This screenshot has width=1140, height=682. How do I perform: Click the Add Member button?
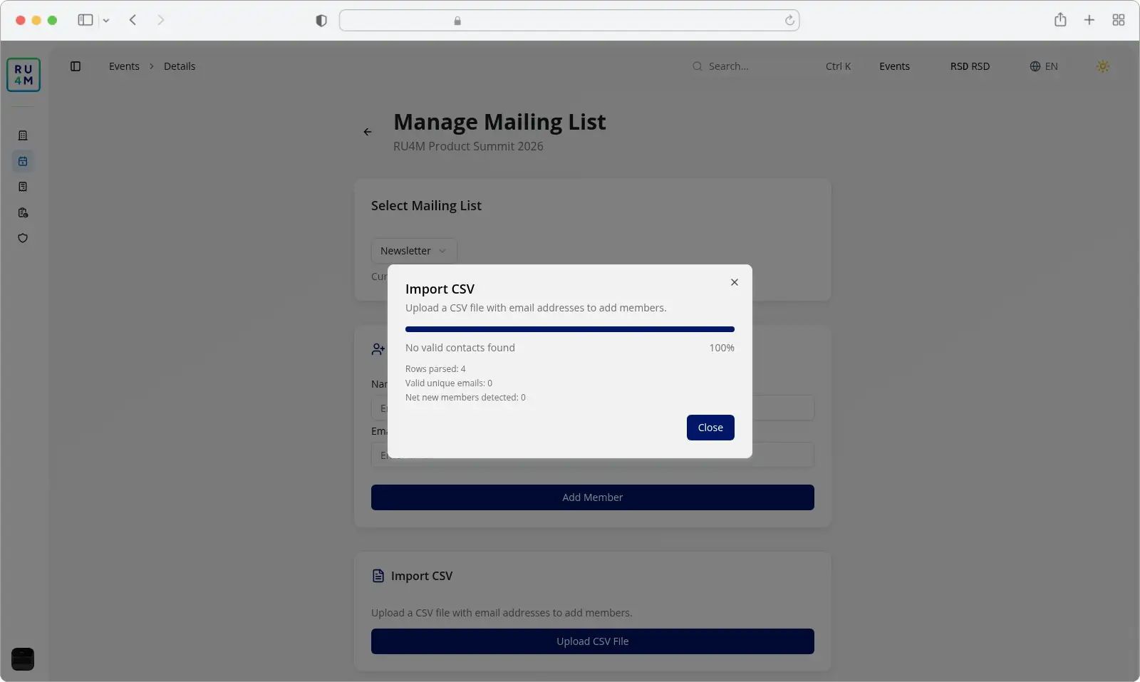[593, 497]
